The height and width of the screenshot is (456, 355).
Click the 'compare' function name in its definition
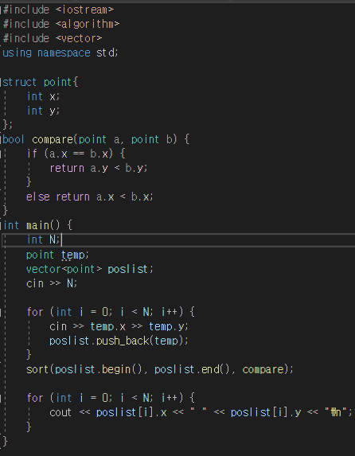(53, 139)
